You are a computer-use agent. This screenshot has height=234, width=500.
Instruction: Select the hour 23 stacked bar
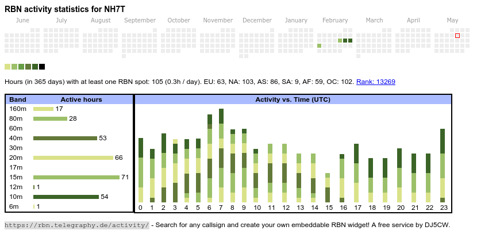pos(443,166)
